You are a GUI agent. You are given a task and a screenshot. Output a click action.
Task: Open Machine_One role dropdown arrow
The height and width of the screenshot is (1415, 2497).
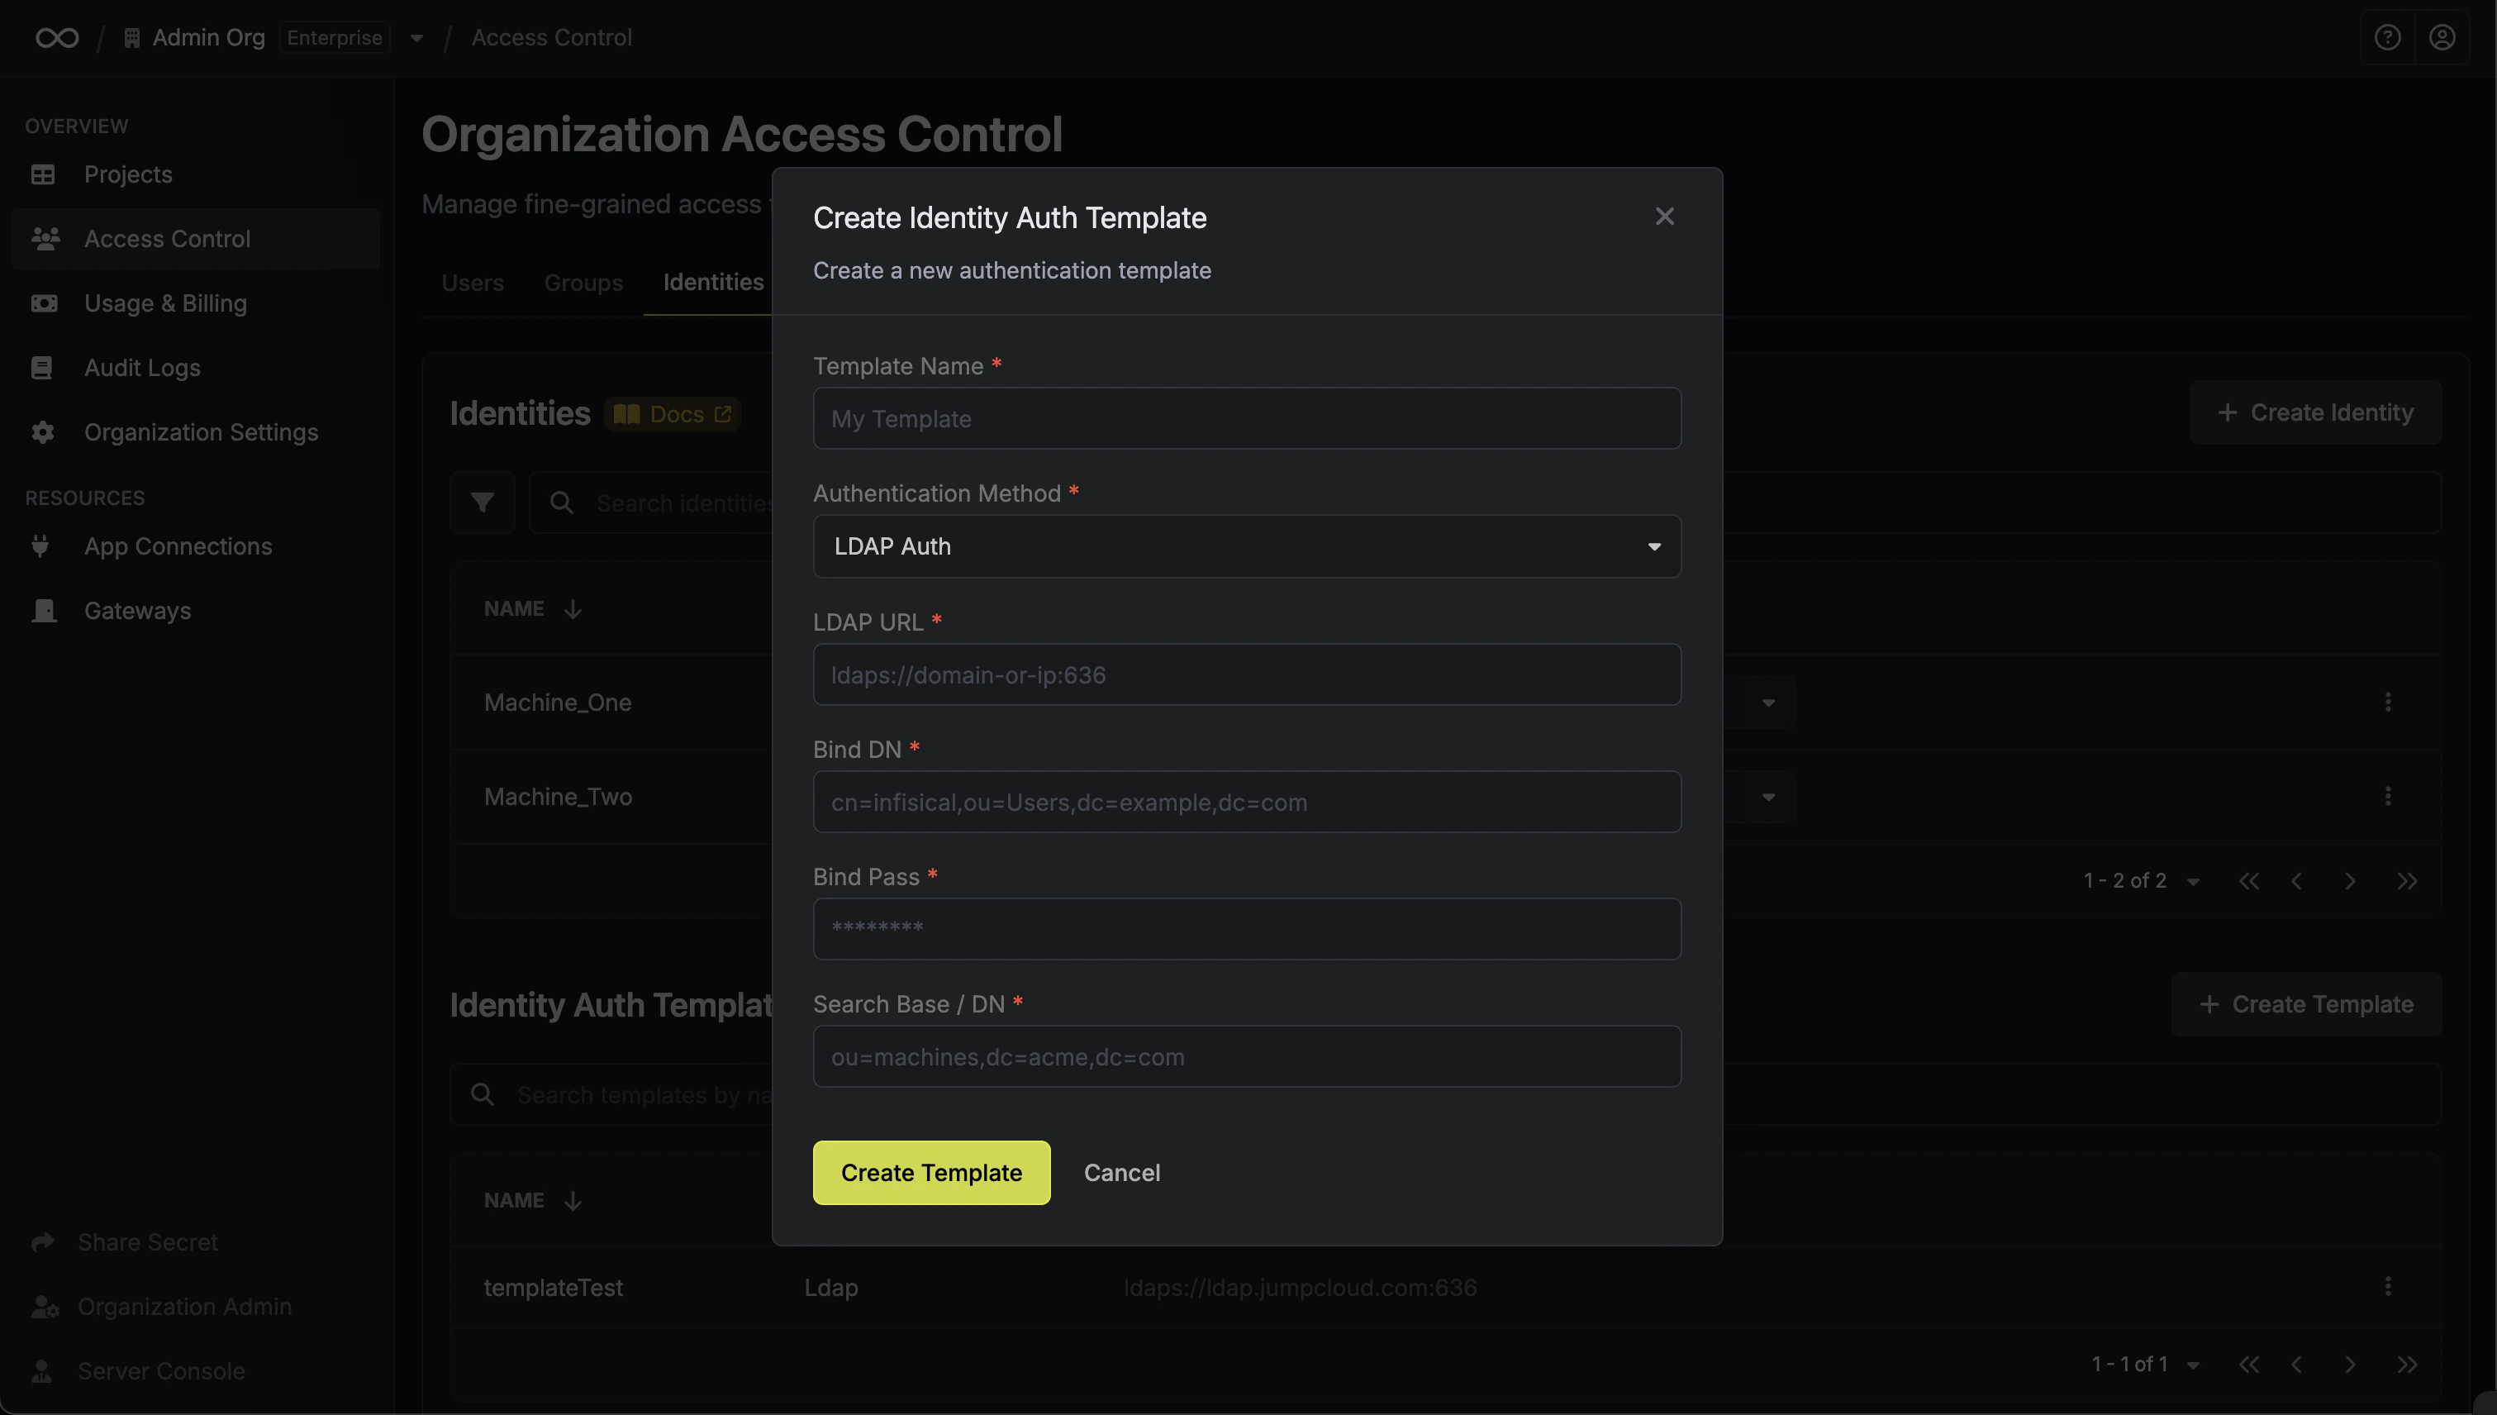tap(1768, 703)
